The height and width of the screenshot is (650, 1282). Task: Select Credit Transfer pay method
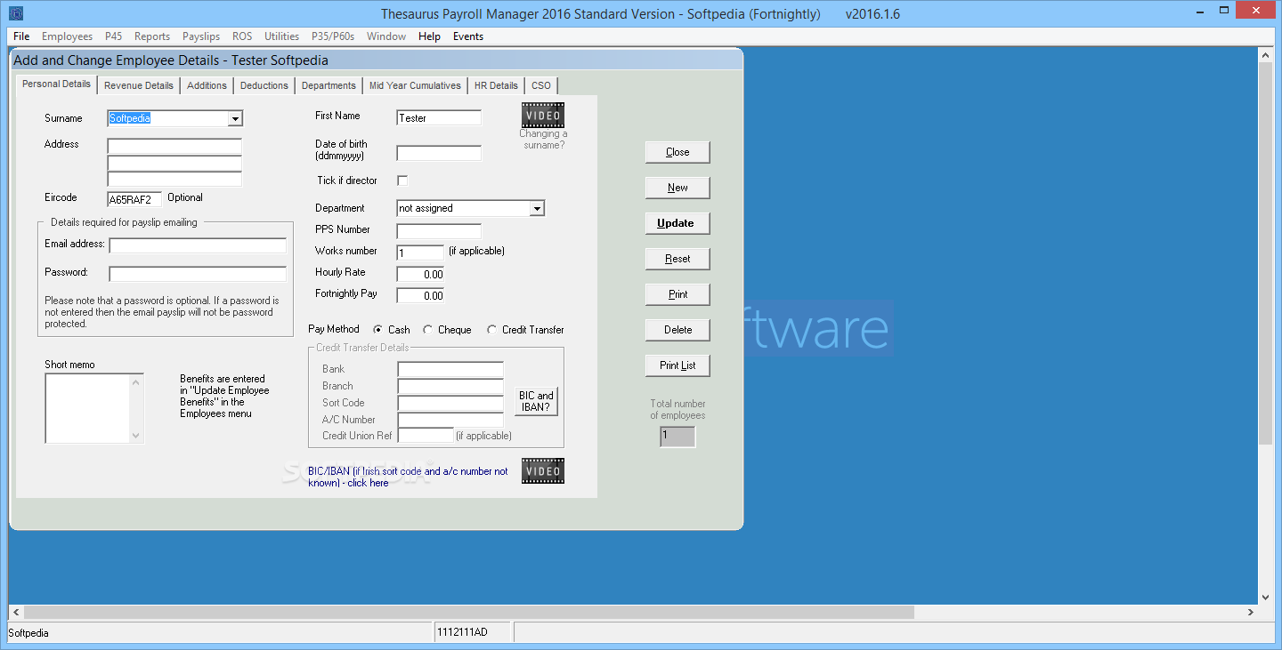[492, 330]
